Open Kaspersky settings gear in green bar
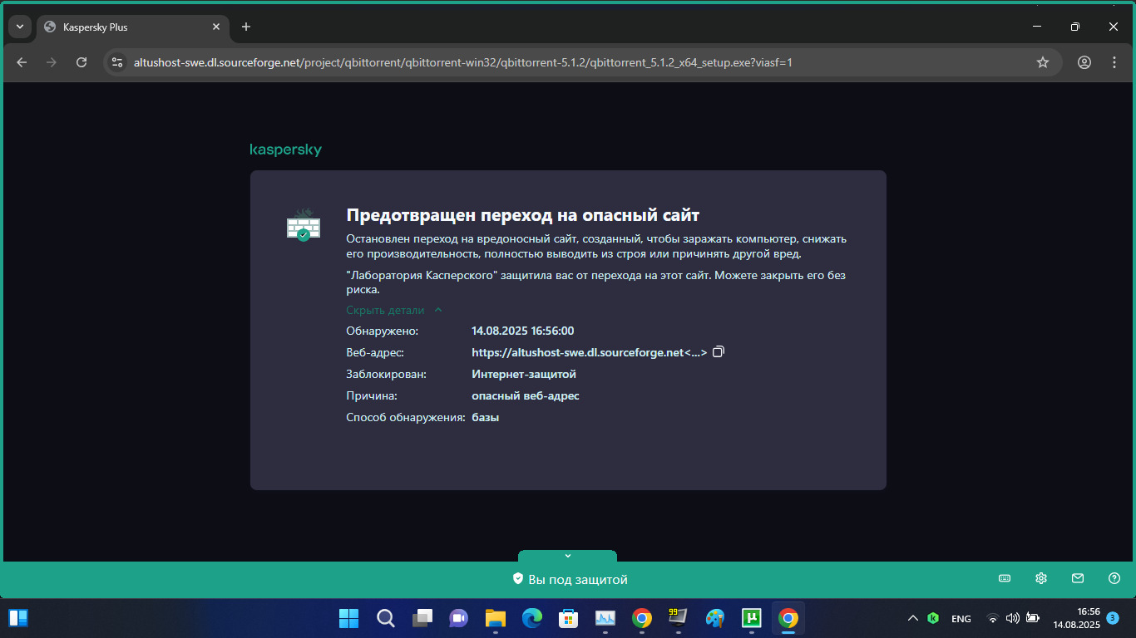 coord(1041,578)
